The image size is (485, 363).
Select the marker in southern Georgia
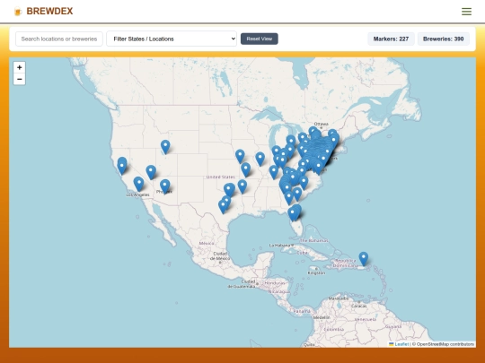(x=288, y=198)
